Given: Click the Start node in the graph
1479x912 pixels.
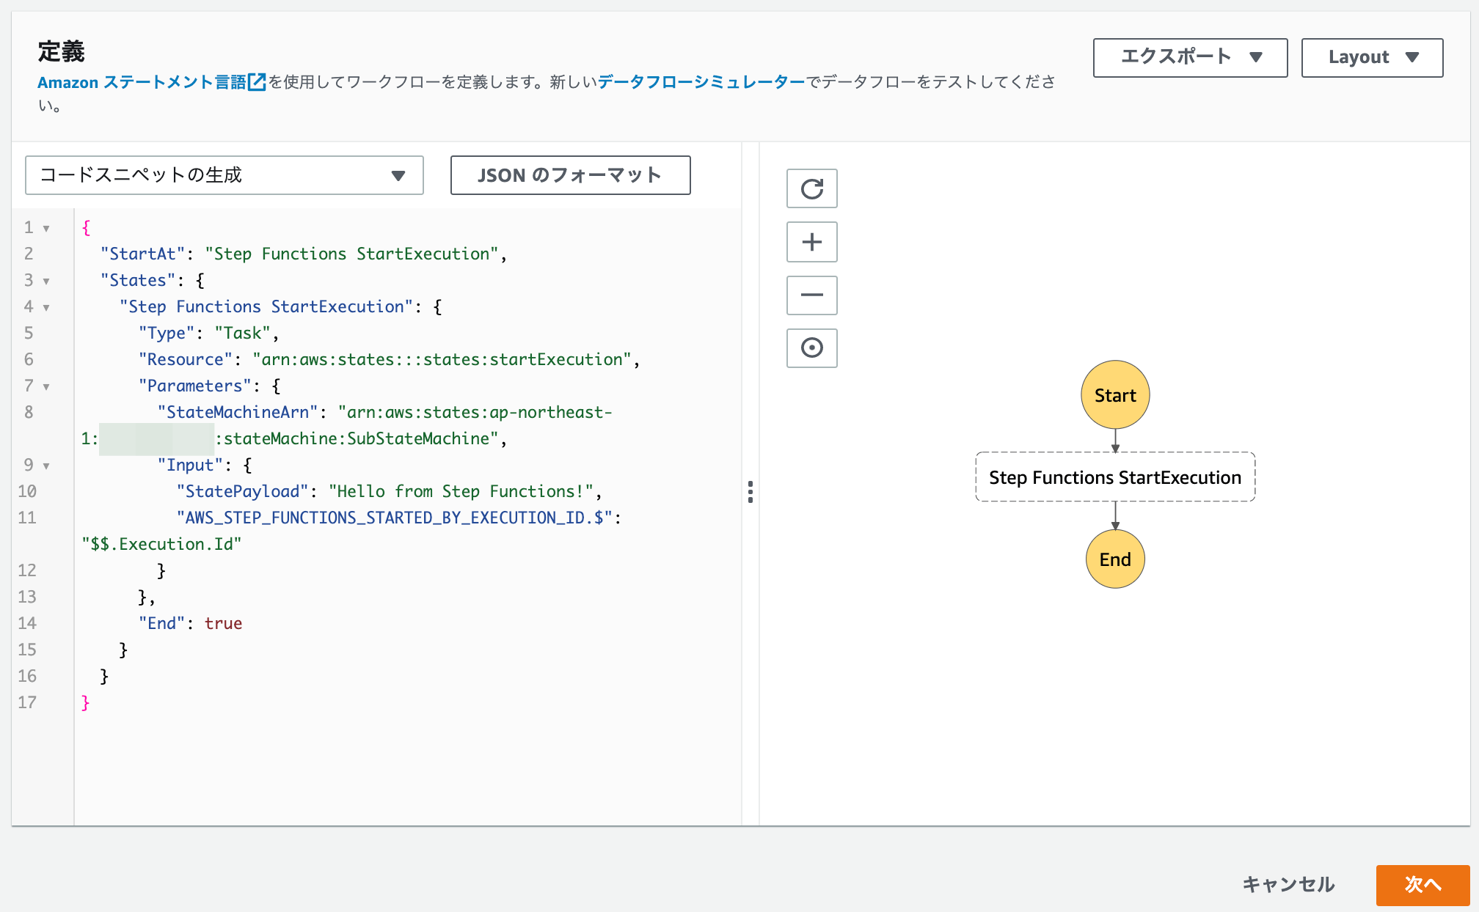Looking at the screenshot, I should tap(1115, 394).
